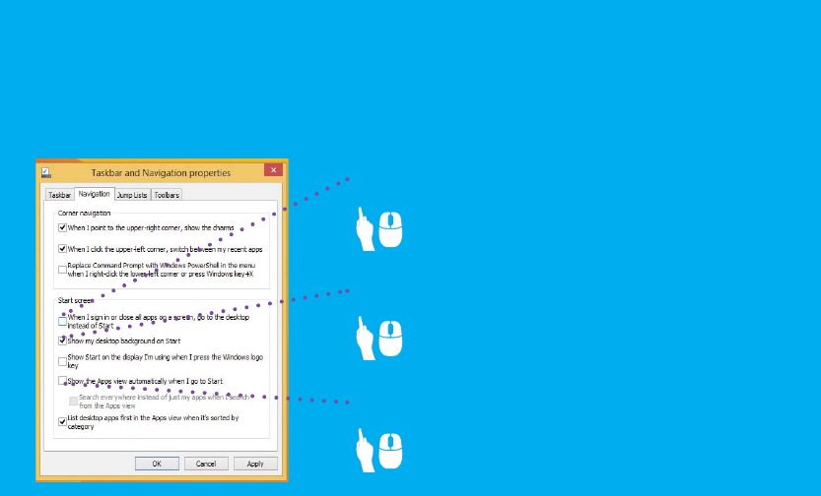This screenshot has height=496, width=821.
Task: Open the Toolbars tab
Action: click(x=167, y=195)
